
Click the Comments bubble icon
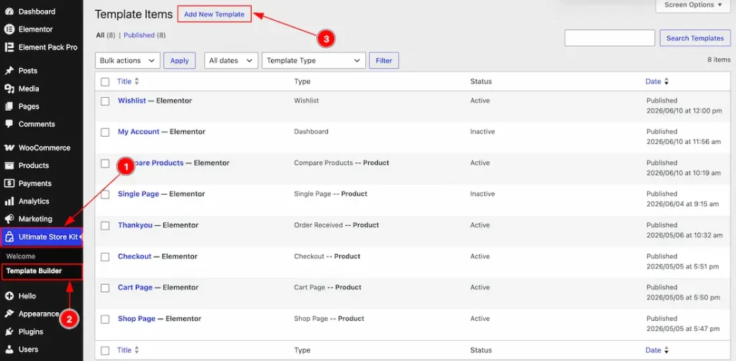[x=9, y=124]
